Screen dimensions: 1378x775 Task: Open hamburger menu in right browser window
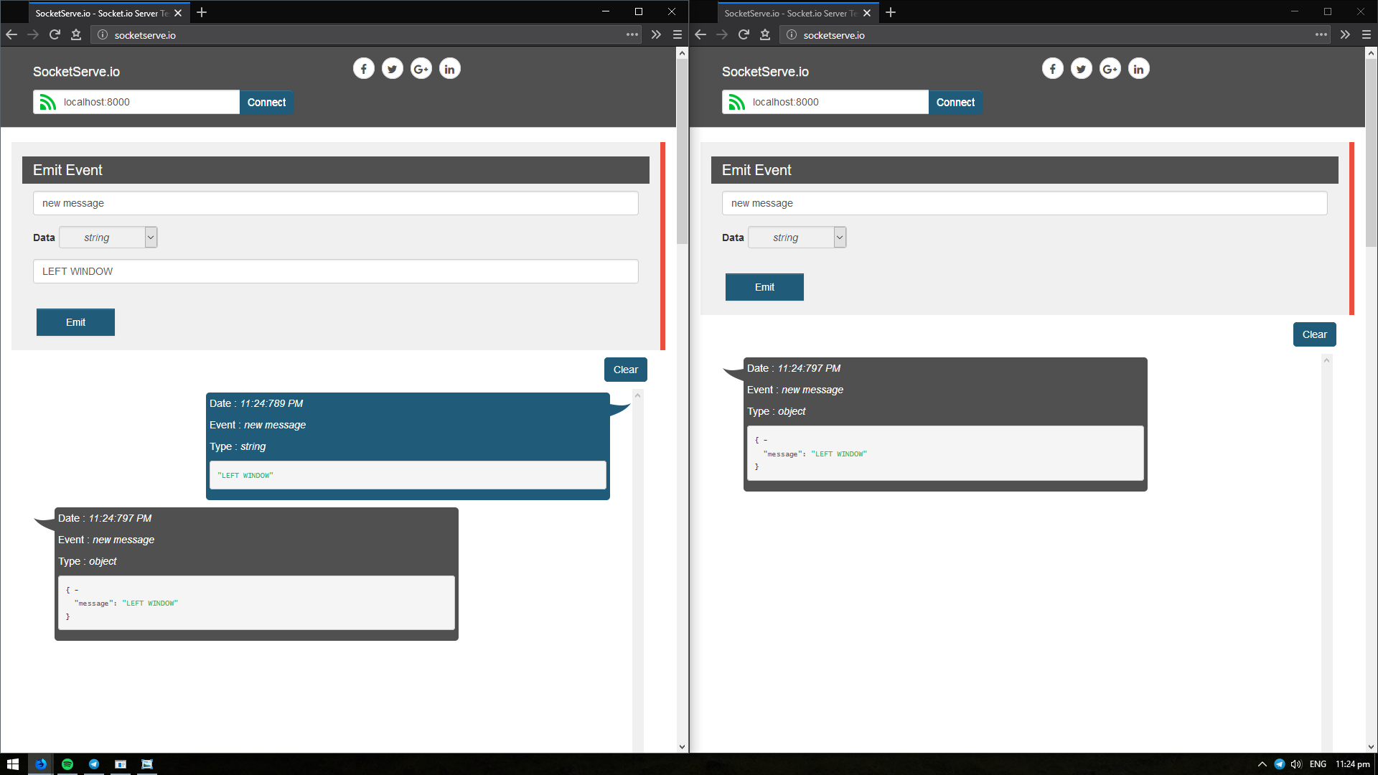pos(1367,34)
